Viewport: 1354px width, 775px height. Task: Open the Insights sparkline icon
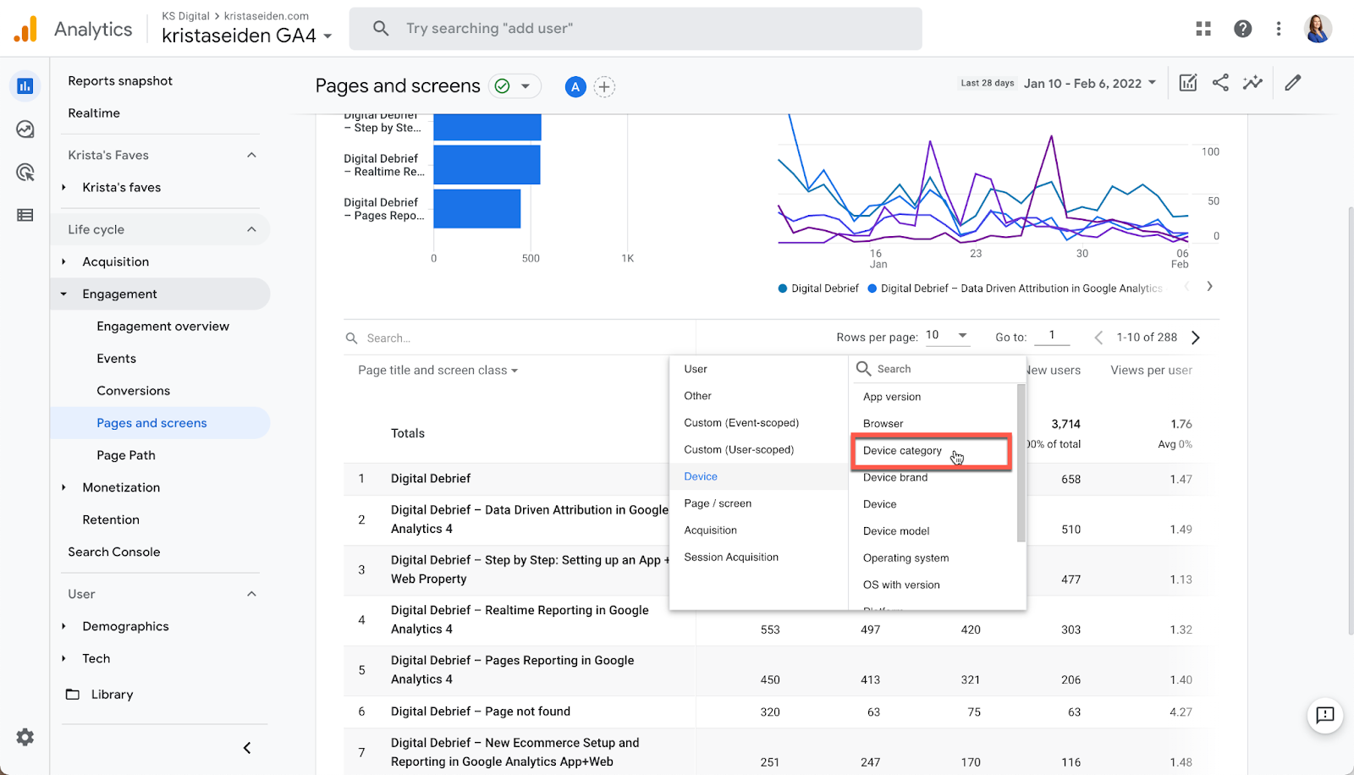[1252, 83]
